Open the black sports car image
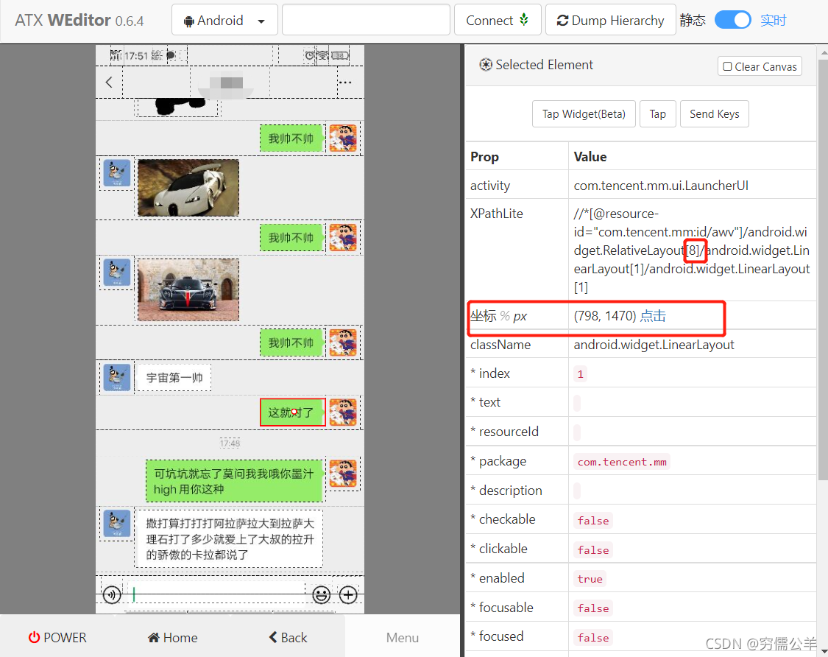The width and height of the screenshot is (828, 657). (x=188, y=289)
